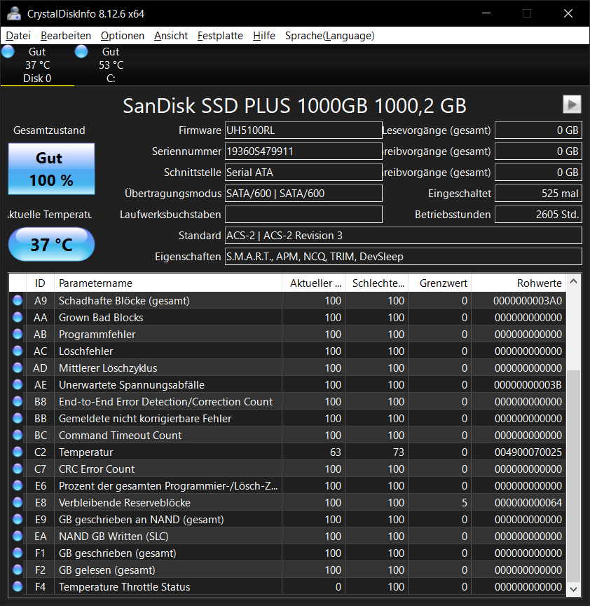Image resolution: width=590 pixels, height=606 pixels.
Task: Select the Disk 0 drive tab
Action: [37, 65]
